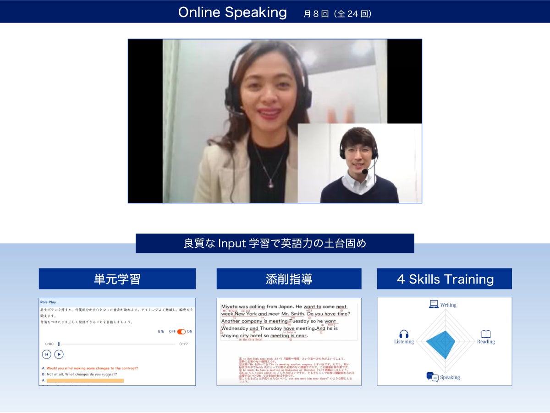Click the 'Reading' axis label
This screenshot has height=413, width=550.
(486, 342)
